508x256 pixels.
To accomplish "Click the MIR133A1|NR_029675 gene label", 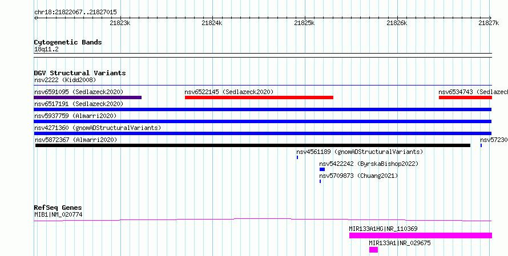I will (x=400, y=243).
